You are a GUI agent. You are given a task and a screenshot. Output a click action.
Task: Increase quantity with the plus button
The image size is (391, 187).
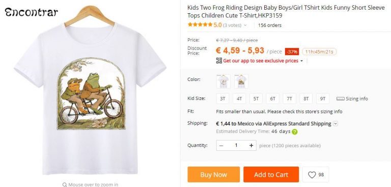(251, 146)
